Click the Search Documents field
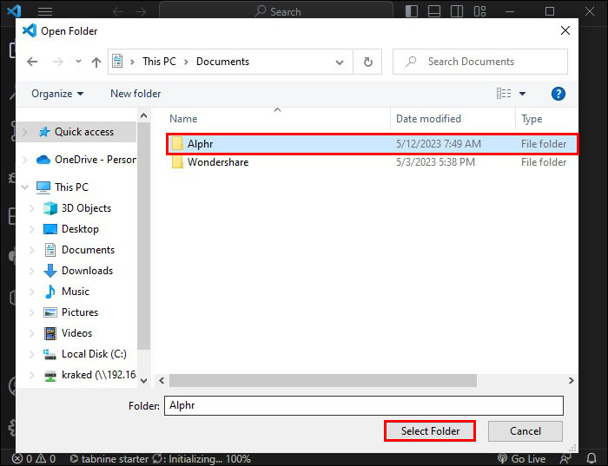This screenshot has width=608, height=466. click(480, 62)
